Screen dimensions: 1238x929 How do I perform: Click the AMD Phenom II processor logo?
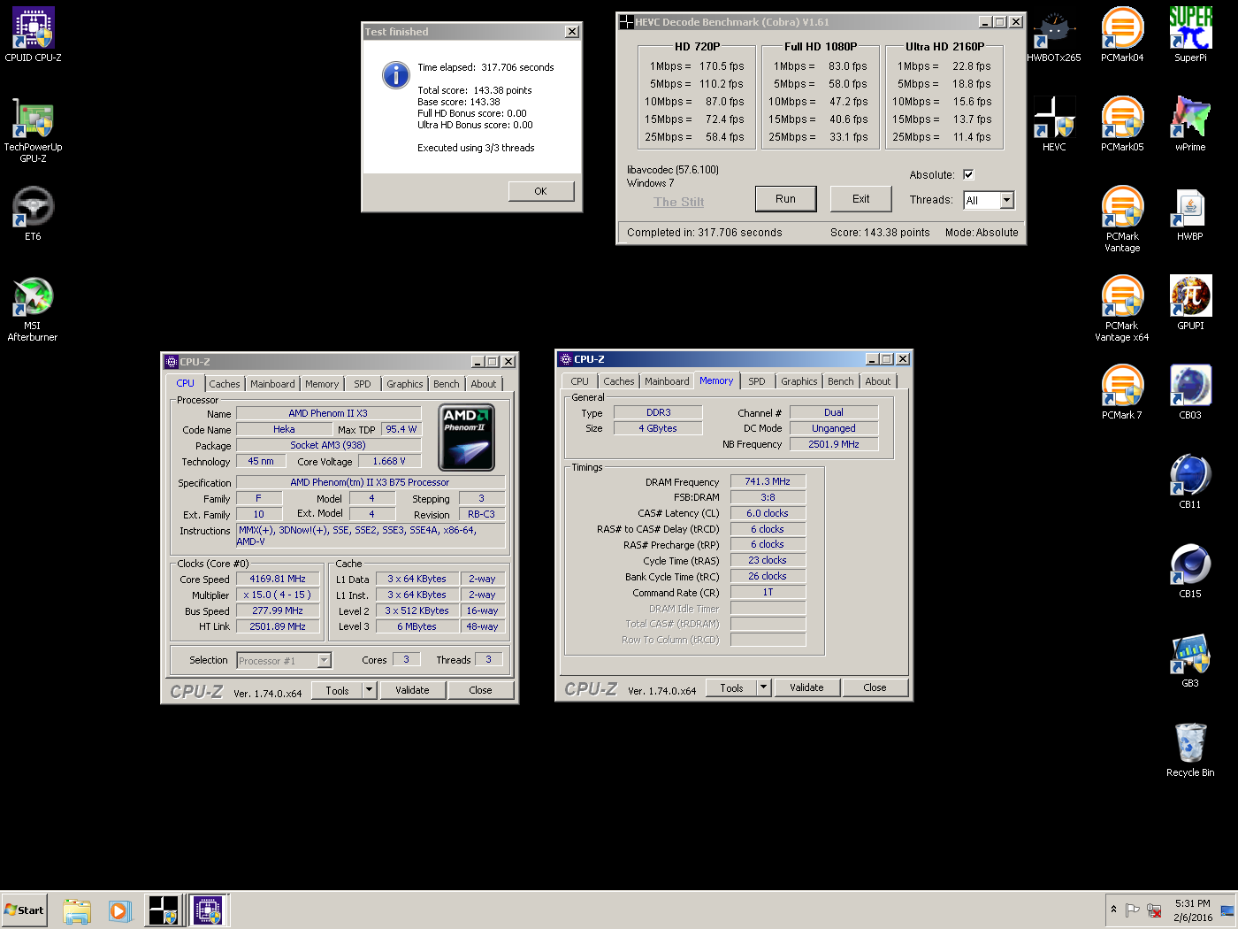[x=466, y=437]
